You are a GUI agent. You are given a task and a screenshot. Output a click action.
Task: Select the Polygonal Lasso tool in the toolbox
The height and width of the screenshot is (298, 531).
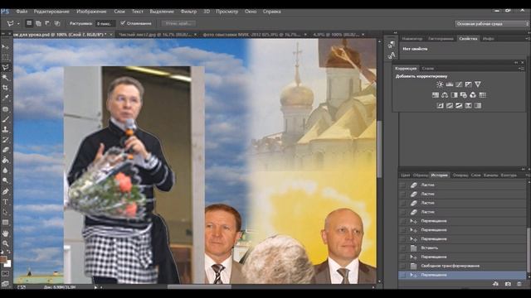point(6,68)
